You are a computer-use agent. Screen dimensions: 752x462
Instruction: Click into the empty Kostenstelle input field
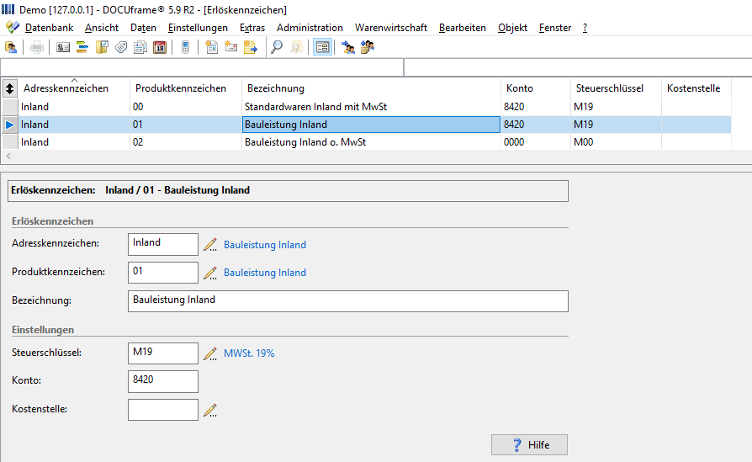163,410
